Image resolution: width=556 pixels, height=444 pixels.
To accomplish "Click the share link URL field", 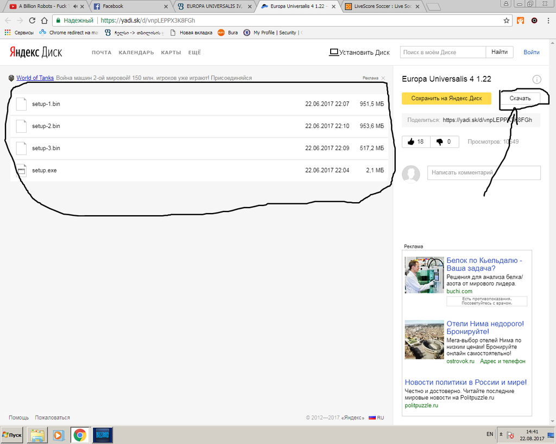I will (487, 120).
